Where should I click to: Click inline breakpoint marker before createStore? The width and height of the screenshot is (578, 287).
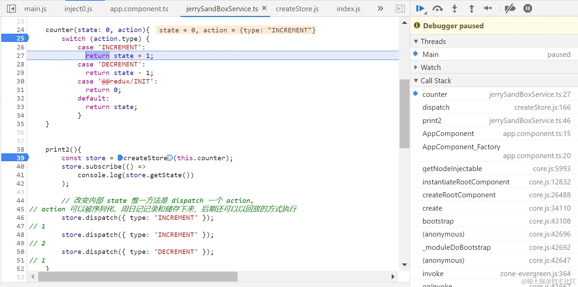(120, 158)
